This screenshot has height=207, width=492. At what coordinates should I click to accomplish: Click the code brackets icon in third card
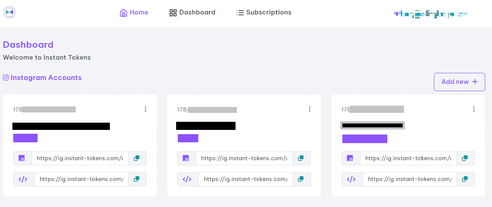point(351,179)
